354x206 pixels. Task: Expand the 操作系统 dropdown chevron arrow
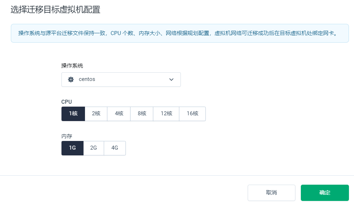(x=171, y=80)
